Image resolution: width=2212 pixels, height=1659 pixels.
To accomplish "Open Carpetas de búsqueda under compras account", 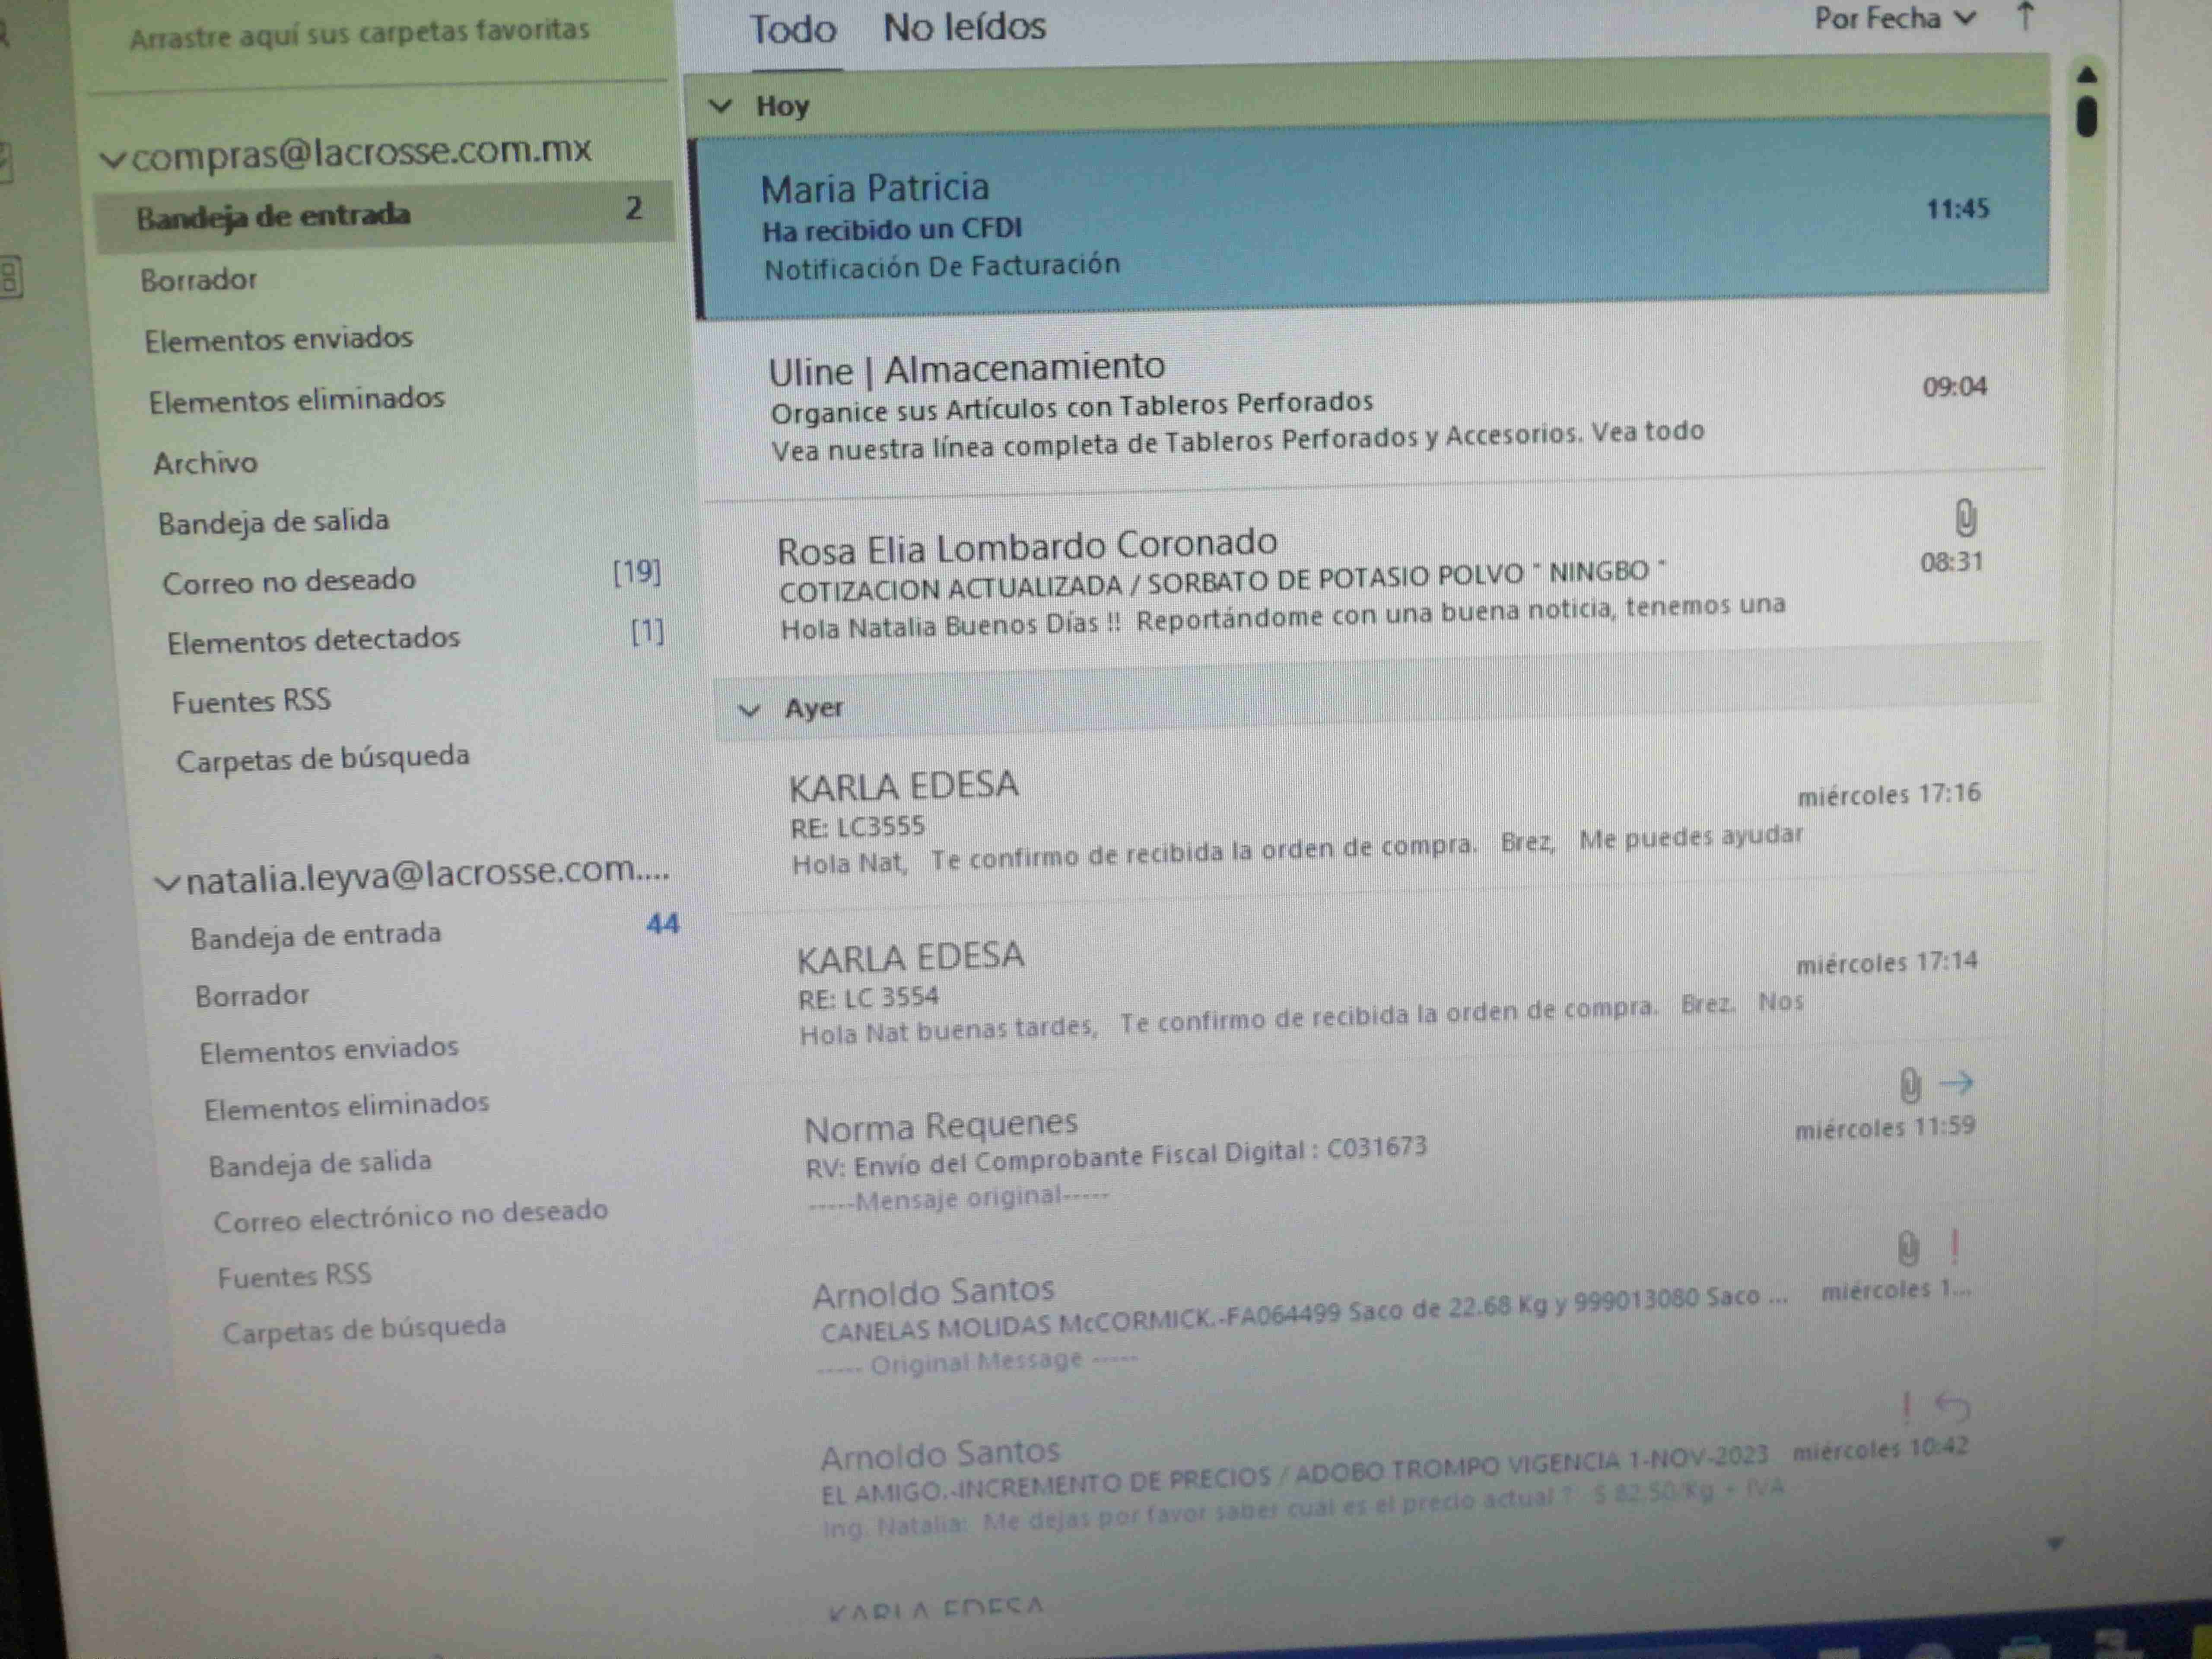I will [x=323, y=759].
